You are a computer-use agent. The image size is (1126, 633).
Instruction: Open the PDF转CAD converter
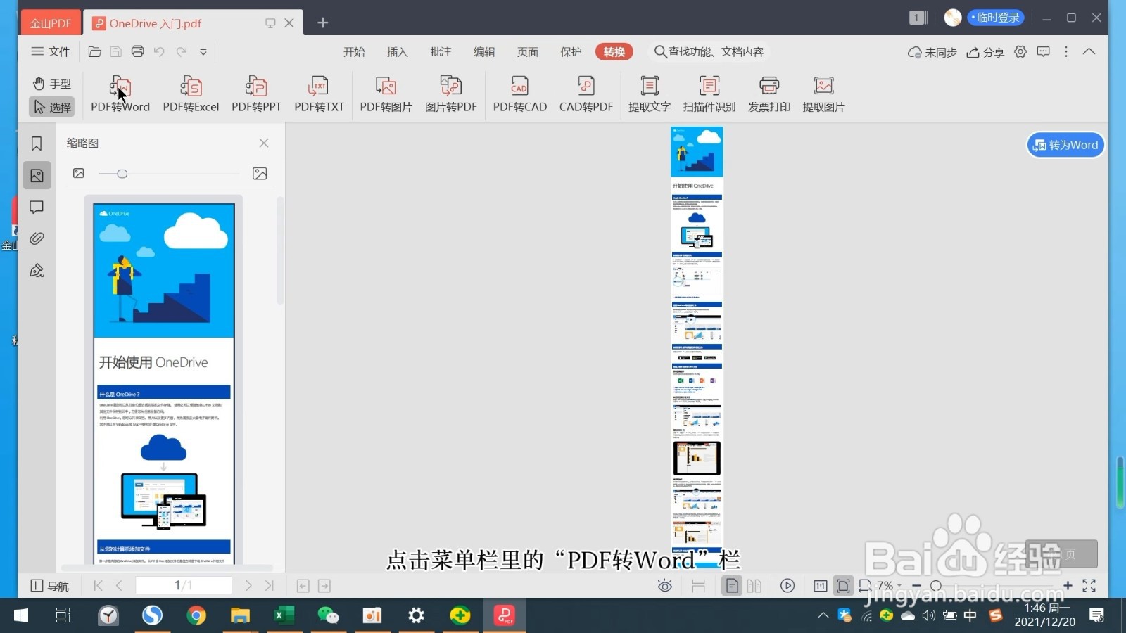pos(519,94)
